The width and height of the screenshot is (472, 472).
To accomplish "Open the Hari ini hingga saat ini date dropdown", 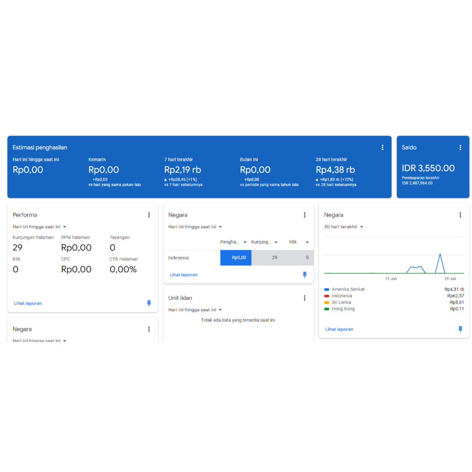I will 39,226.
